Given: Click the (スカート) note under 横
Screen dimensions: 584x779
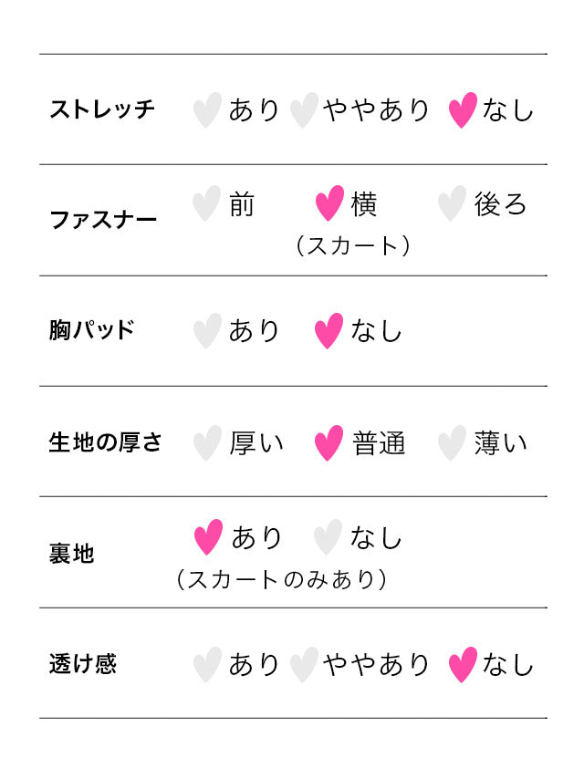Looking at the screenshot, I should point(352,245).
